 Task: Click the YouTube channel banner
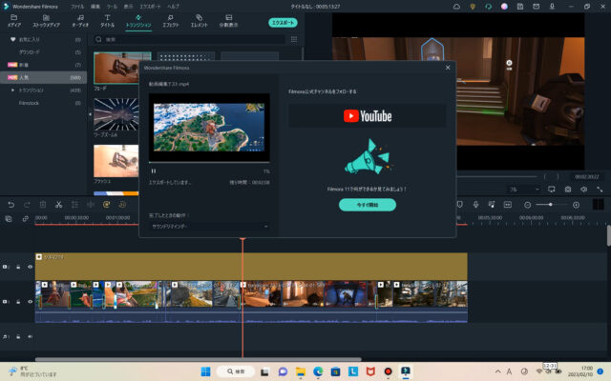[367, 116]
